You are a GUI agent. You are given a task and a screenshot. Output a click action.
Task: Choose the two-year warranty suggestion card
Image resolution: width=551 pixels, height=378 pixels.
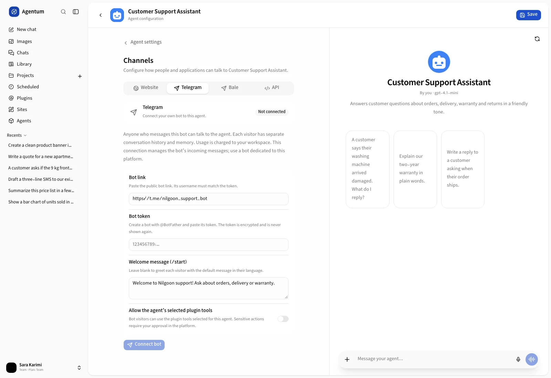tap(415, 169)
